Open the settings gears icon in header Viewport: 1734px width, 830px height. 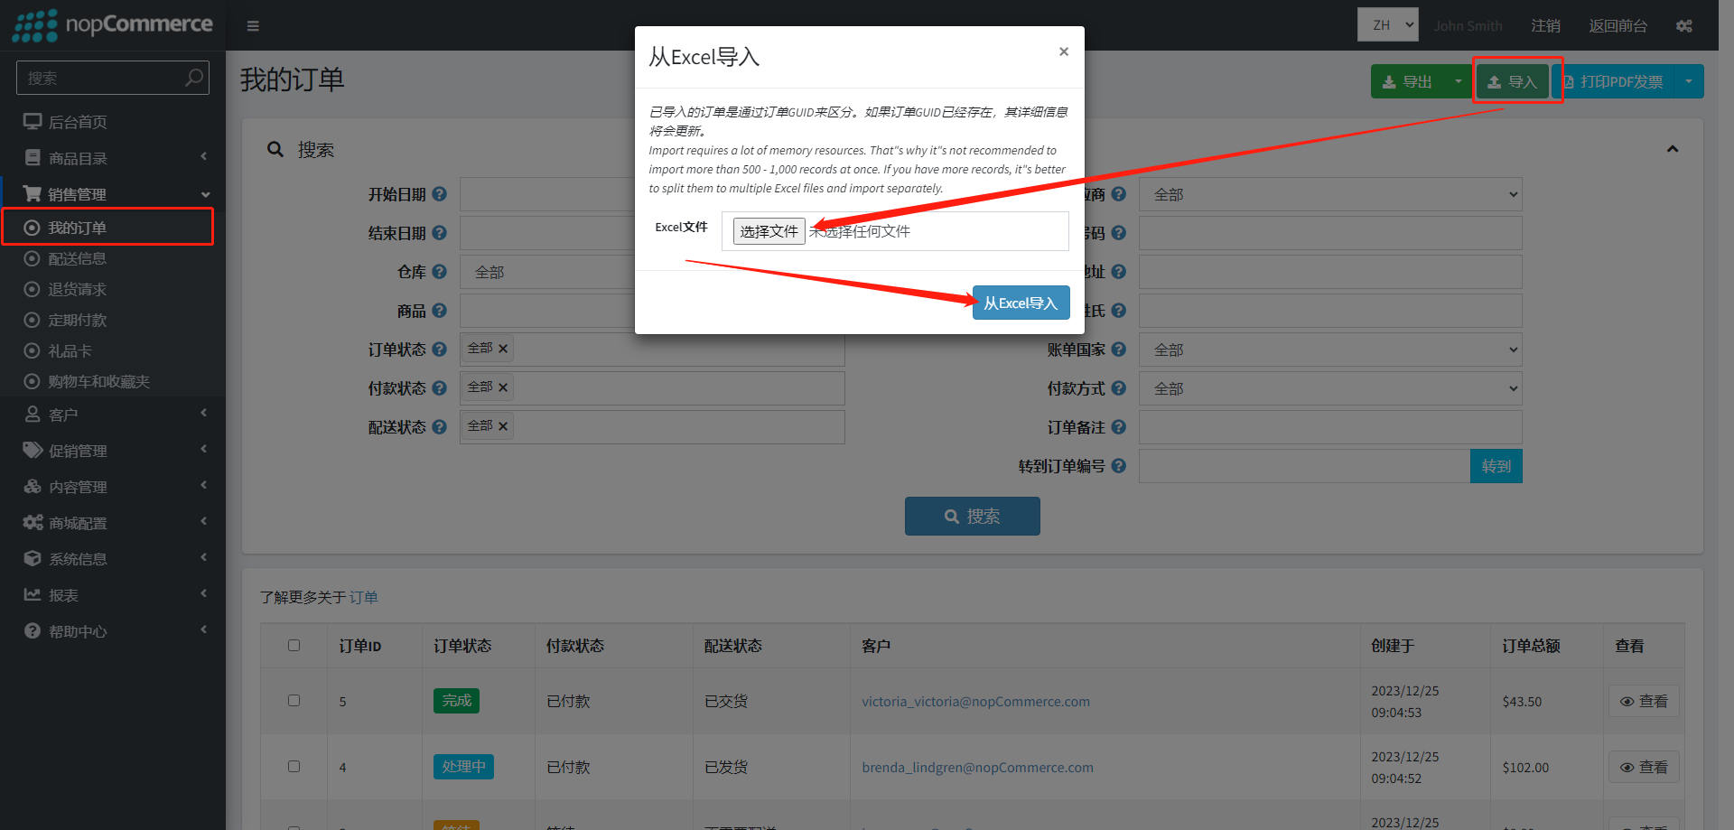coord(1683,26)
